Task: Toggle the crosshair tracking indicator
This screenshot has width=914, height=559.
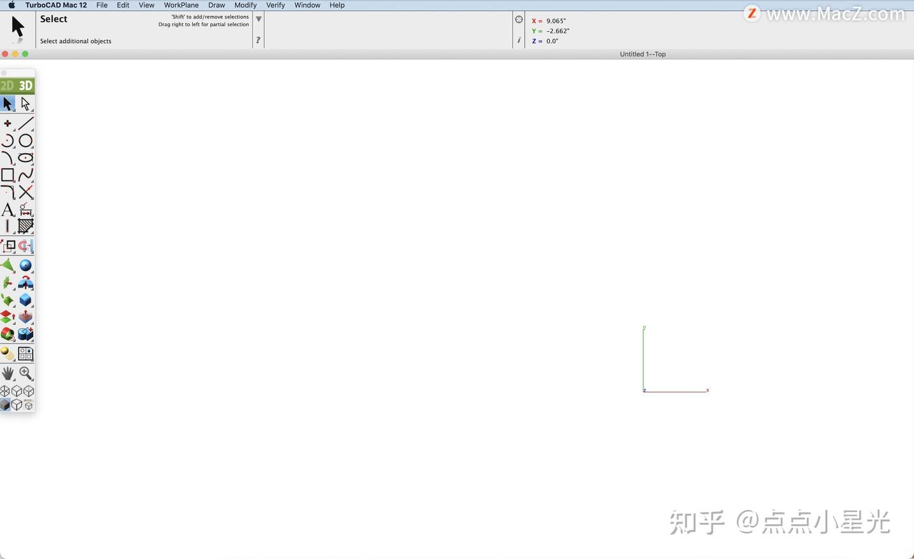Action: tap(519, 19)
